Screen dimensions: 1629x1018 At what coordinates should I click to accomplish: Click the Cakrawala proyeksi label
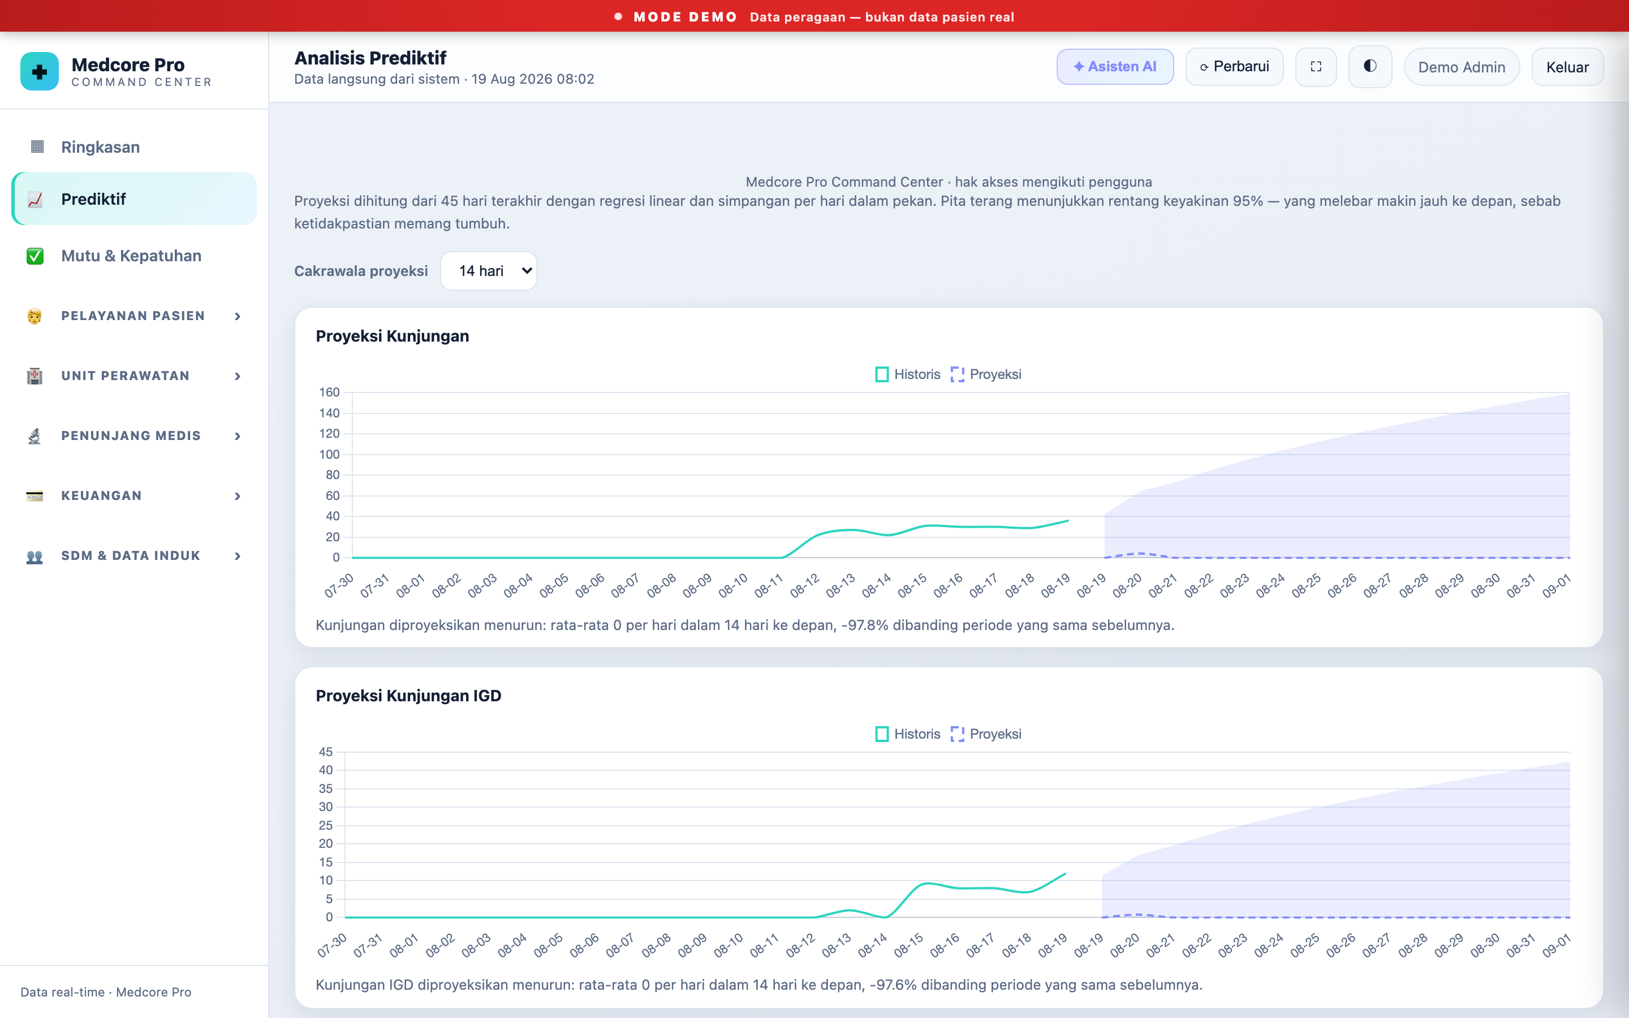[x=361, y=271]
